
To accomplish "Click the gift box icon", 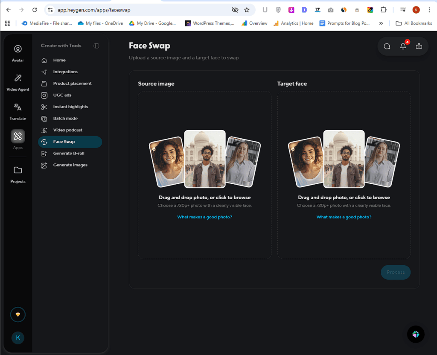I will (419, 46).
